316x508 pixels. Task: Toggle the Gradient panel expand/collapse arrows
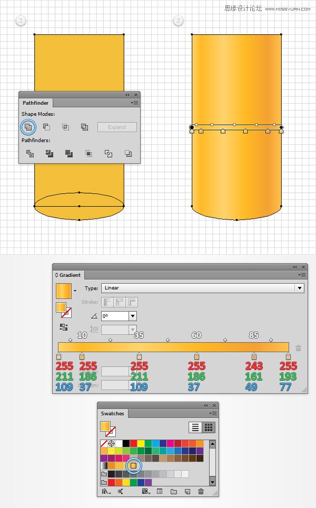[x=57, y=275]
